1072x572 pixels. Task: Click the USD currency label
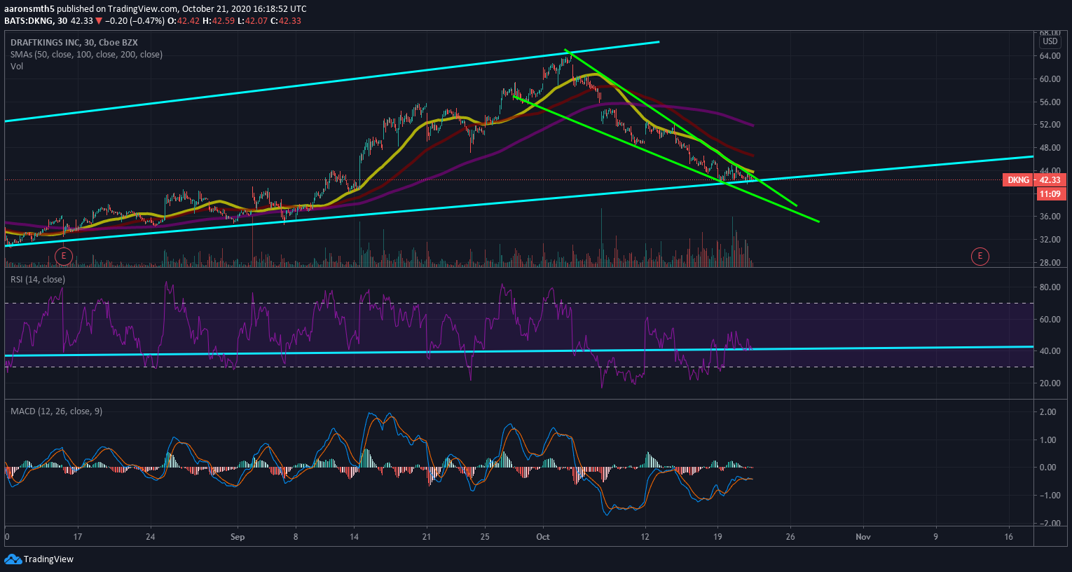point(1050,41)
